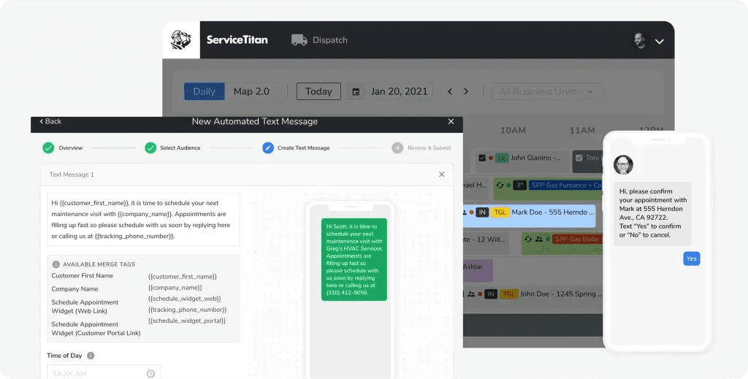Toggle the checkbox on John Gianino's job

coord(482,158)
